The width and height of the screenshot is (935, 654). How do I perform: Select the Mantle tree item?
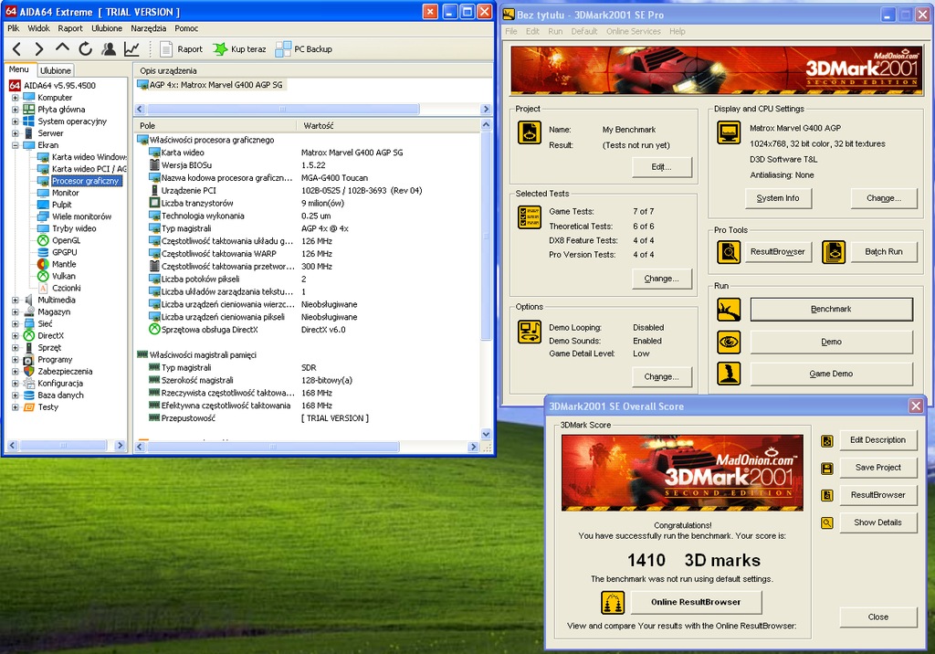click(x=64, y=264)
